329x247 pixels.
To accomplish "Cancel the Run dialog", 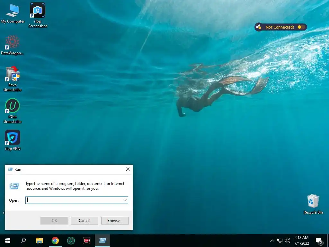I will [84, 221].
